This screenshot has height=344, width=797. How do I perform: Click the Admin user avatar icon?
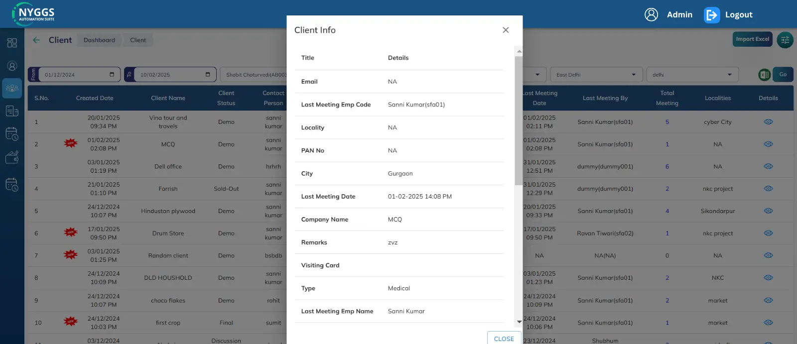651,14
